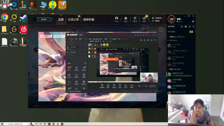
Task: Show the previous banner with left arrow
Action: (35, 50)
